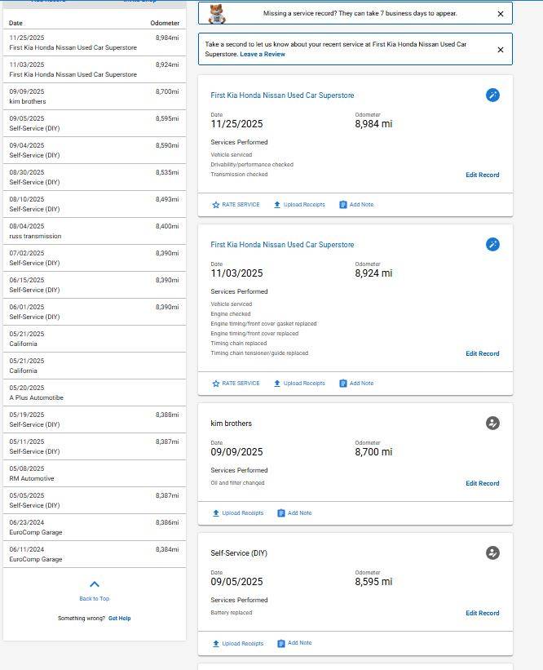This screenshot has height=670, width=543.
Task: Select 08/04/2025 russ transmission in list
Action: coord(94,231)
